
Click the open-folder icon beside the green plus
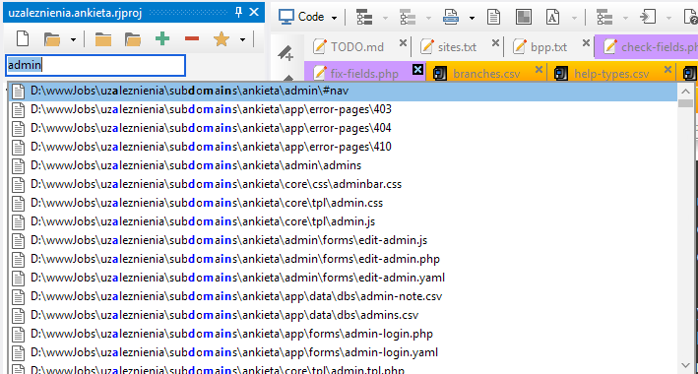pos(133,39)
